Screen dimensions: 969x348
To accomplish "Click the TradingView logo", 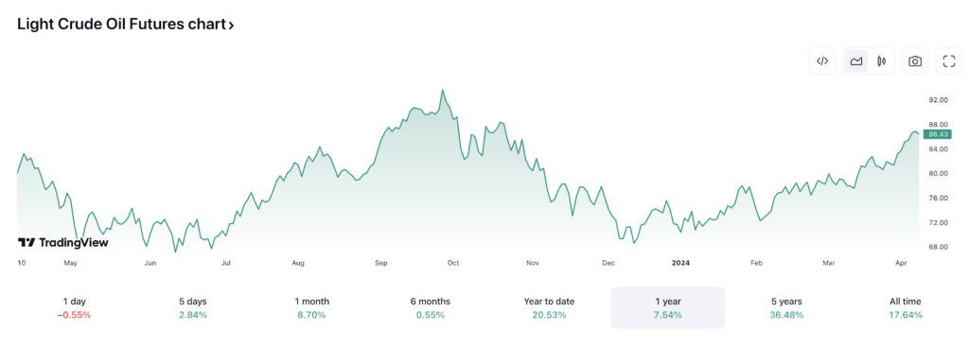I will tap(63, 242).
